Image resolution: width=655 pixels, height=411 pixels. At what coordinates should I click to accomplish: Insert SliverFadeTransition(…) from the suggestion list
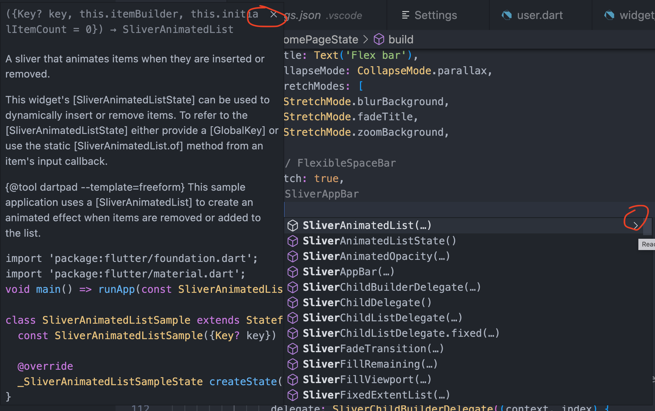coord(468,349)
